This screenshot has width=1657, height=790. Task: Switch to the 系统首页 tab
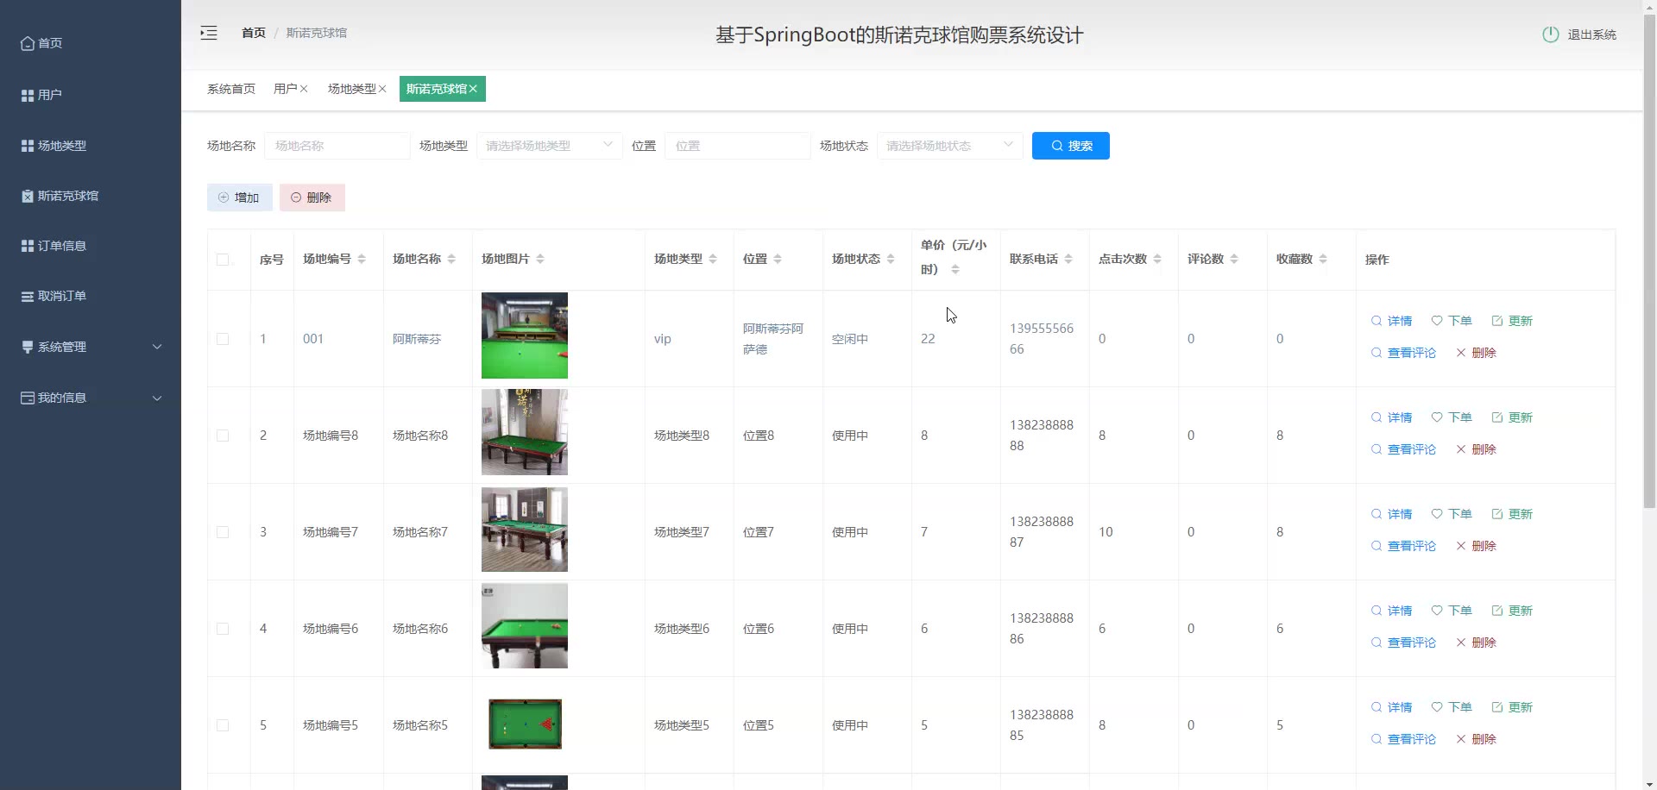231,89
